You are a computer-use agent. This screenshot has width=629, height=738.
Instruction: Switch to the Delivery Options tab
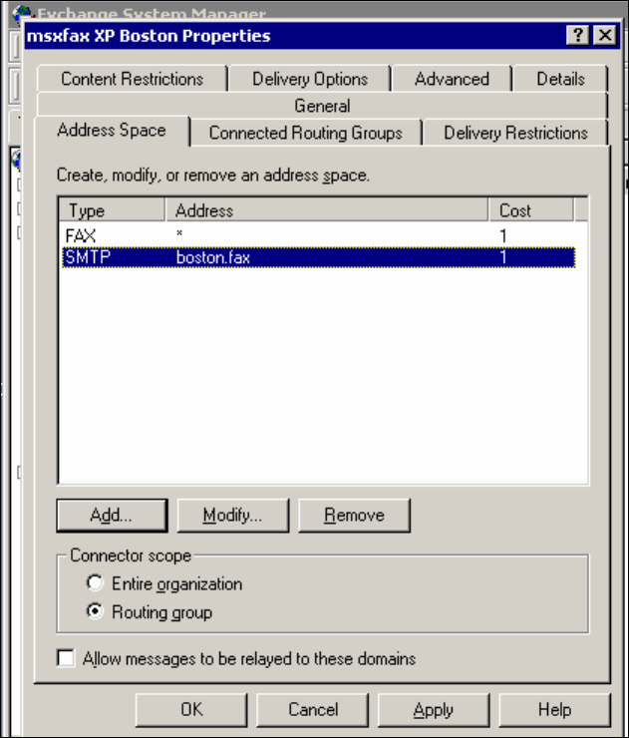310,79
